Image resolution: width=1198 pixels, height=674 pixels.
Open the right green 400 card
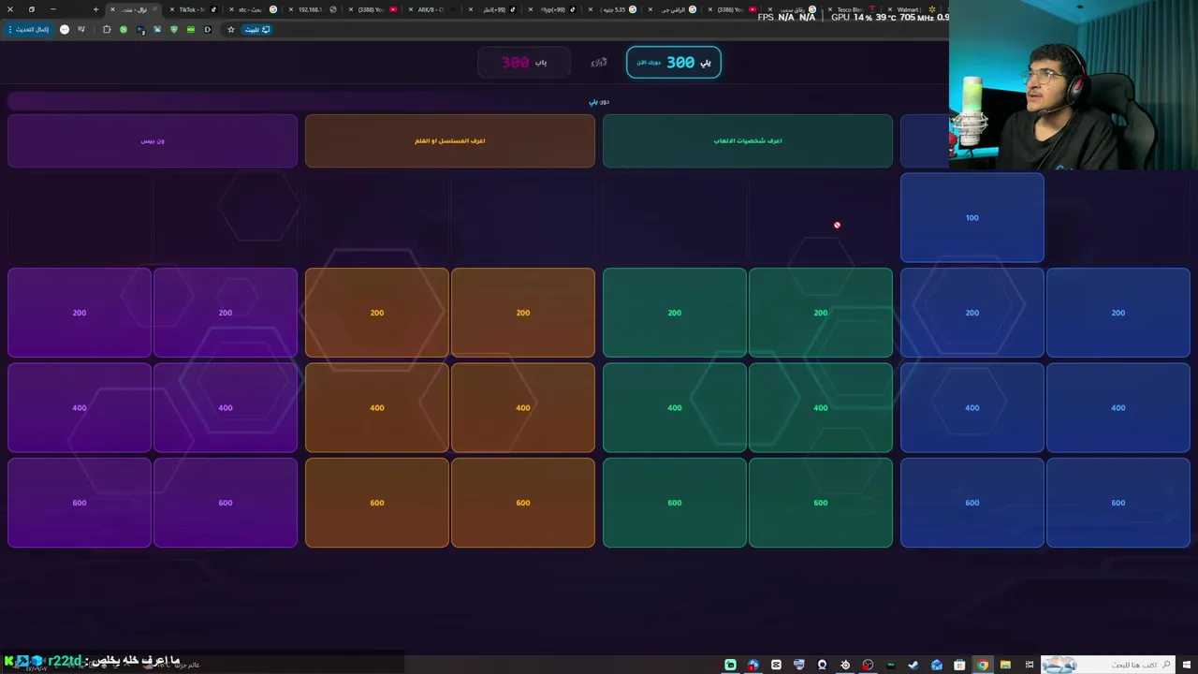(x=821, y=407)
